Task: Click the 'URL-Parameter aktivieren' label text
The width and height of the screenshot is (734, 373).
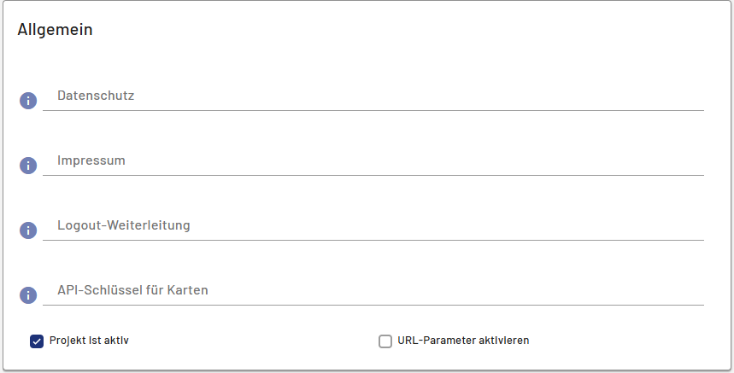Action: pos(463,341)
